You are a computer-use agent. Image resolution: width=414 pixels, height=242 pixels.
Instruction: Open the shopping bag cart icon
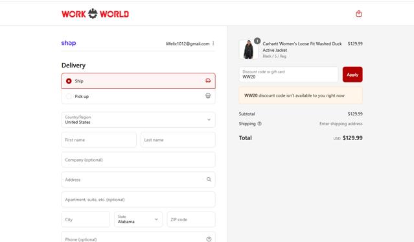[358, 14]
